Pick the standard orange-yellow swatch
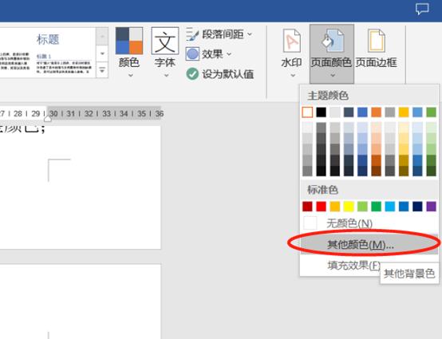442x339 pixels. 335,207
